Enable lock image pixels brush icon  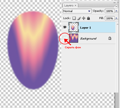pos(79,18)
